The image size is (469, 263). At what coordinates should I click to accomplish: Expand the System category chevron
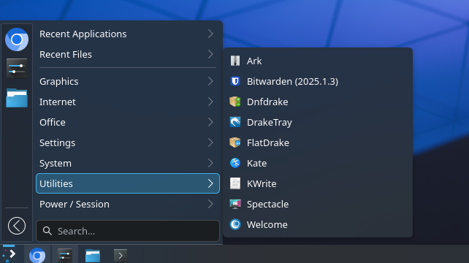[210, 163]
